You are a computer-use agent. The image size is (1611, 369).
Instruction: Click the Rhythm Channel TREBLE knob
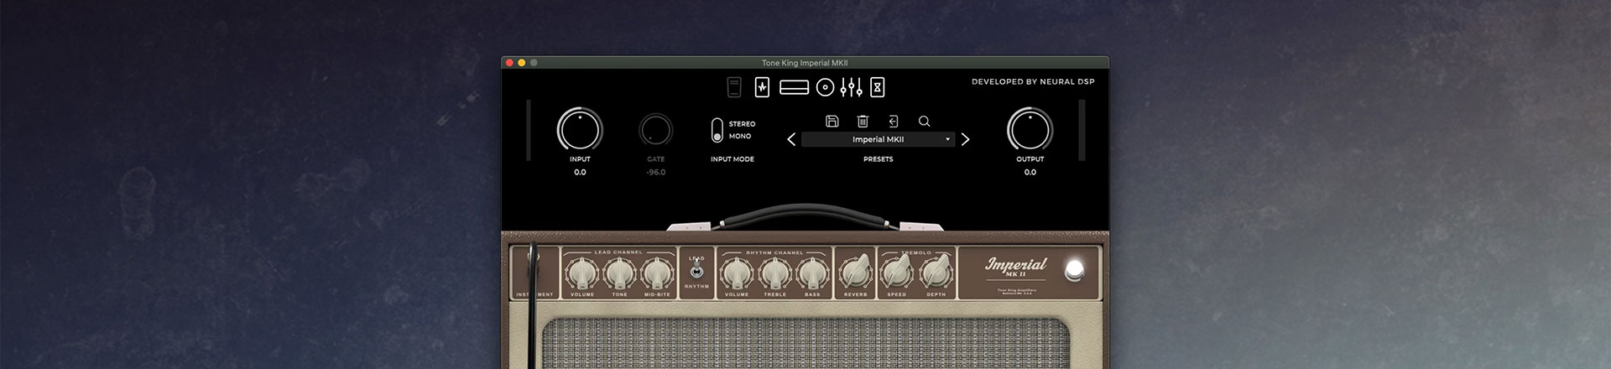774,273
